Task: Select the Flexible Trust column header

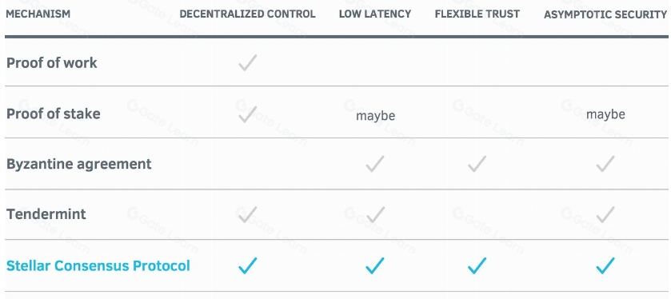Action: (477, 14)
